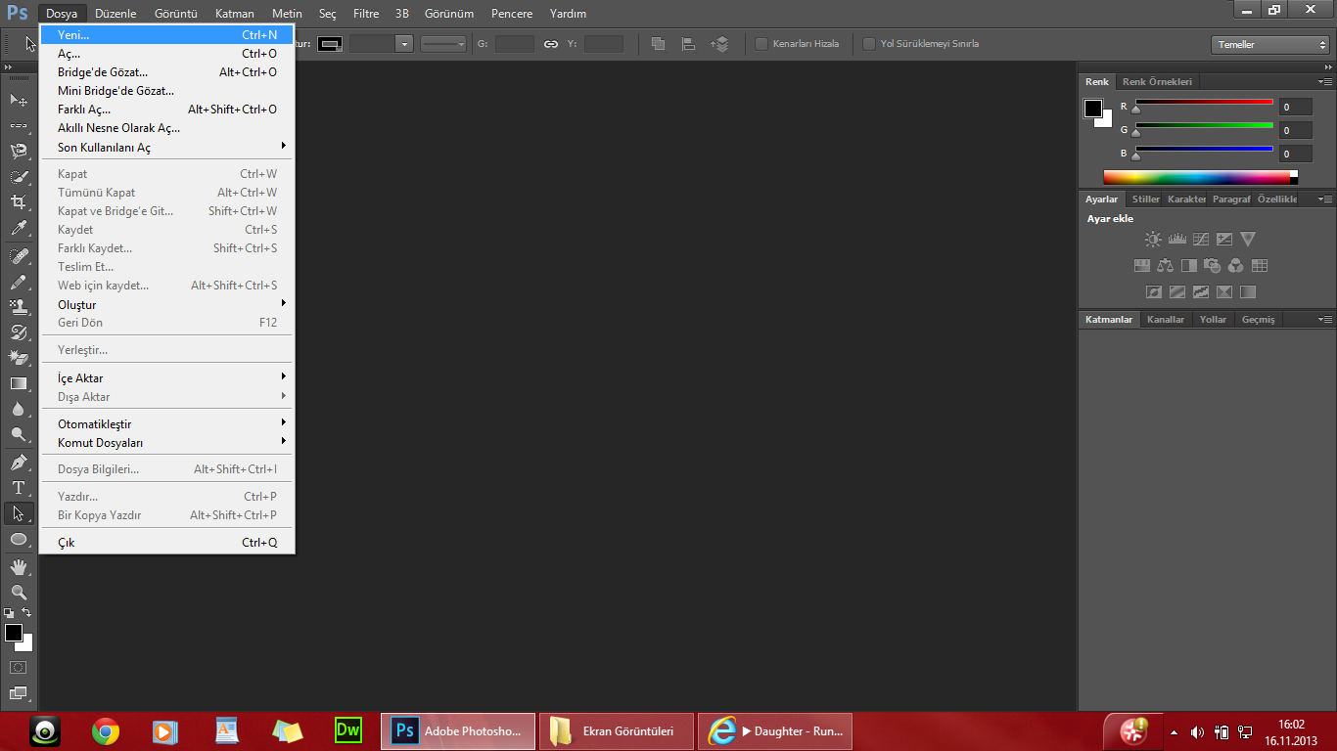Select the Eyedropper tool
Screen dimensions: 1337x751
pyautogui.click(x=19, y=228)
